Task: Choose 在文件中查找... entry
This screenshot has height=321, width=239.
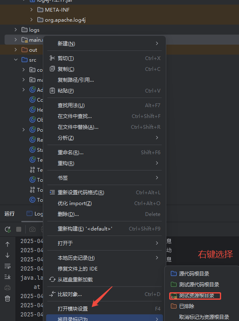Action: [x=104, y=116]
